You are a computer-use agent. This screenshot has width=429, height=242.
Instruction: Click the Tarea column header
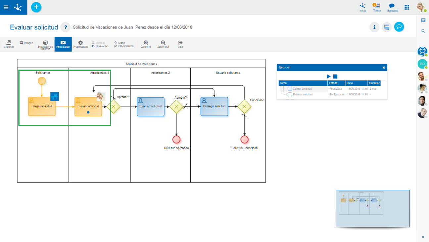(x=303, y=83)
